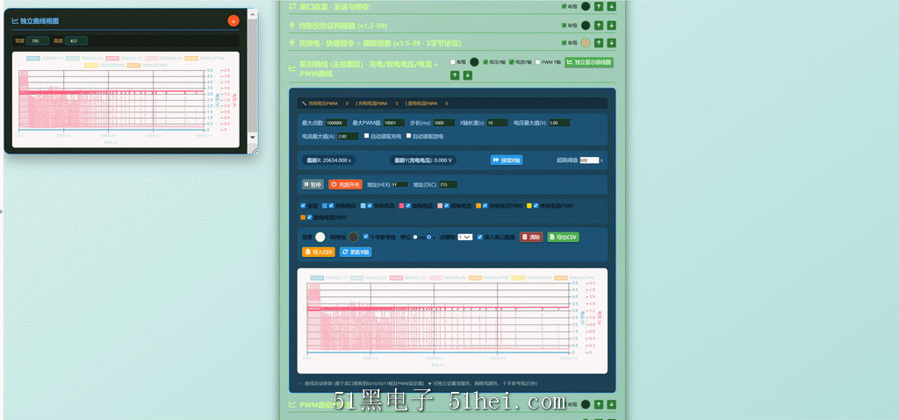899x420 pixels.
Task: Toggle the 放电电流PWM series checkbox
Action: (x=310, y=217)
